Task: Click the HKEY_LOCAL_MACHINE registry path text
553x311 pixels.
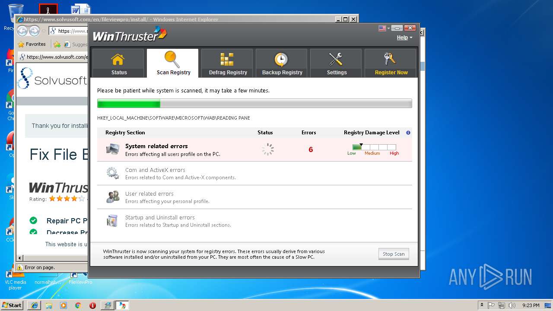Action: (x=174, y=118)
